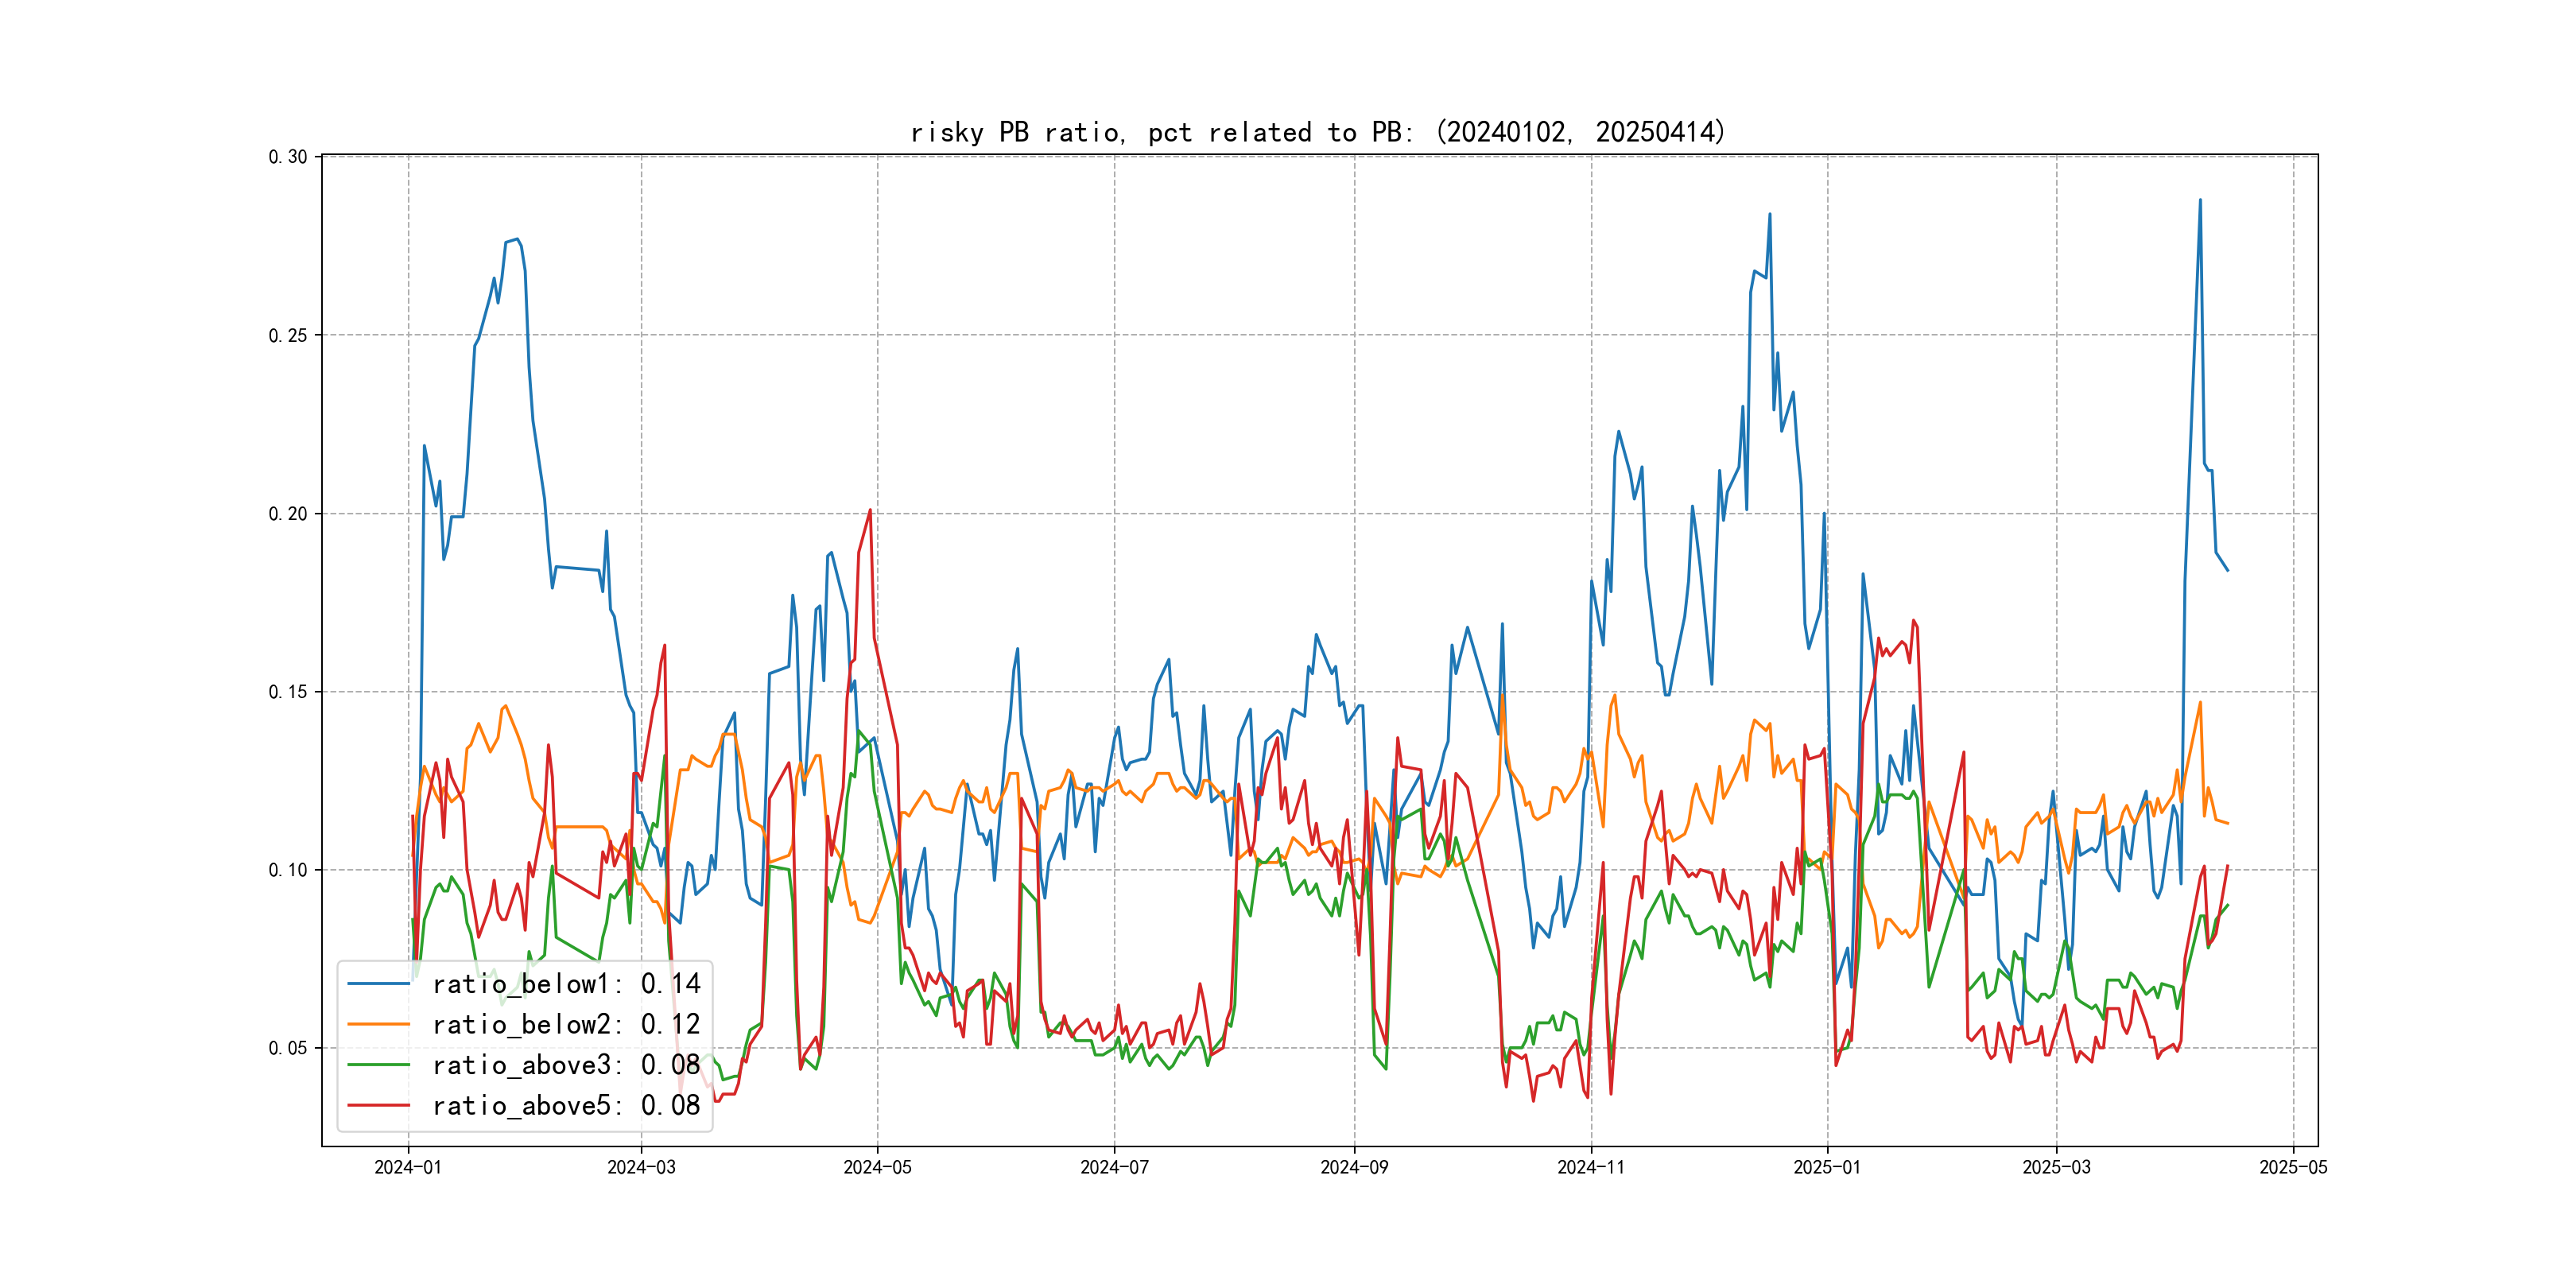
Task: Click the 2025-05 x-axis tick label
Action: [2293, 1167]
